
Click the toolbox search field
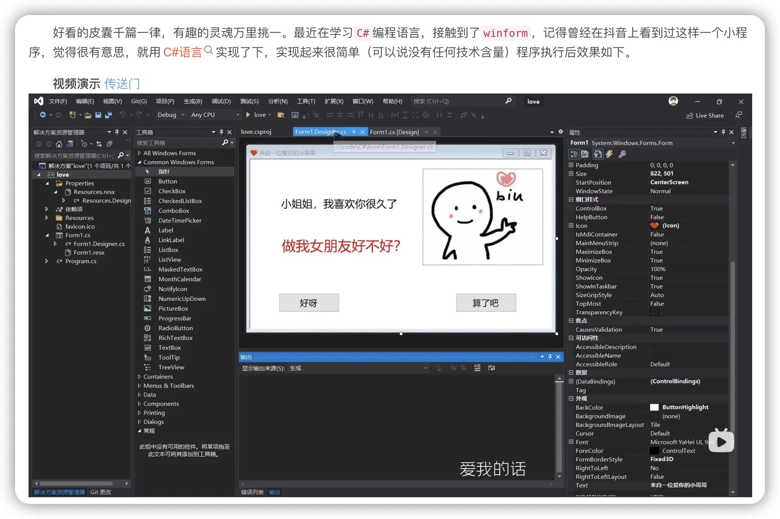click(x=177, y=143)
